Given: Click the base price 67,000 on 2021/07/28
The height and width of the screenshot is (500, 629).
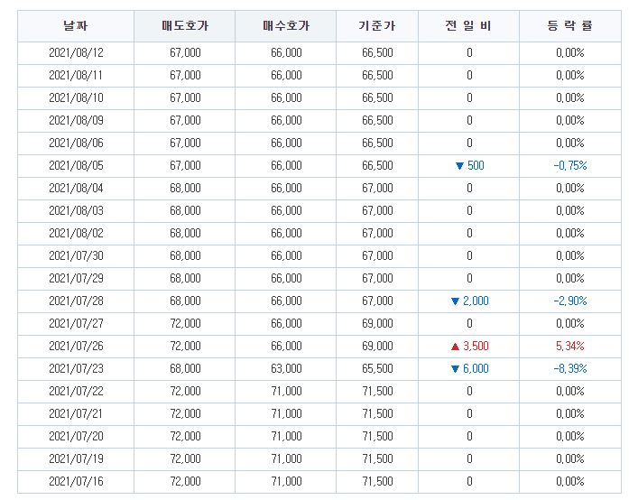Looking at the screenshot, I should point(377,301).
